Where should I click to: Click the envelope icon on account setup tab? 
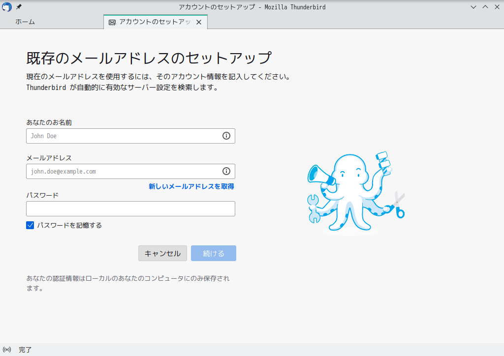(112, 22)
